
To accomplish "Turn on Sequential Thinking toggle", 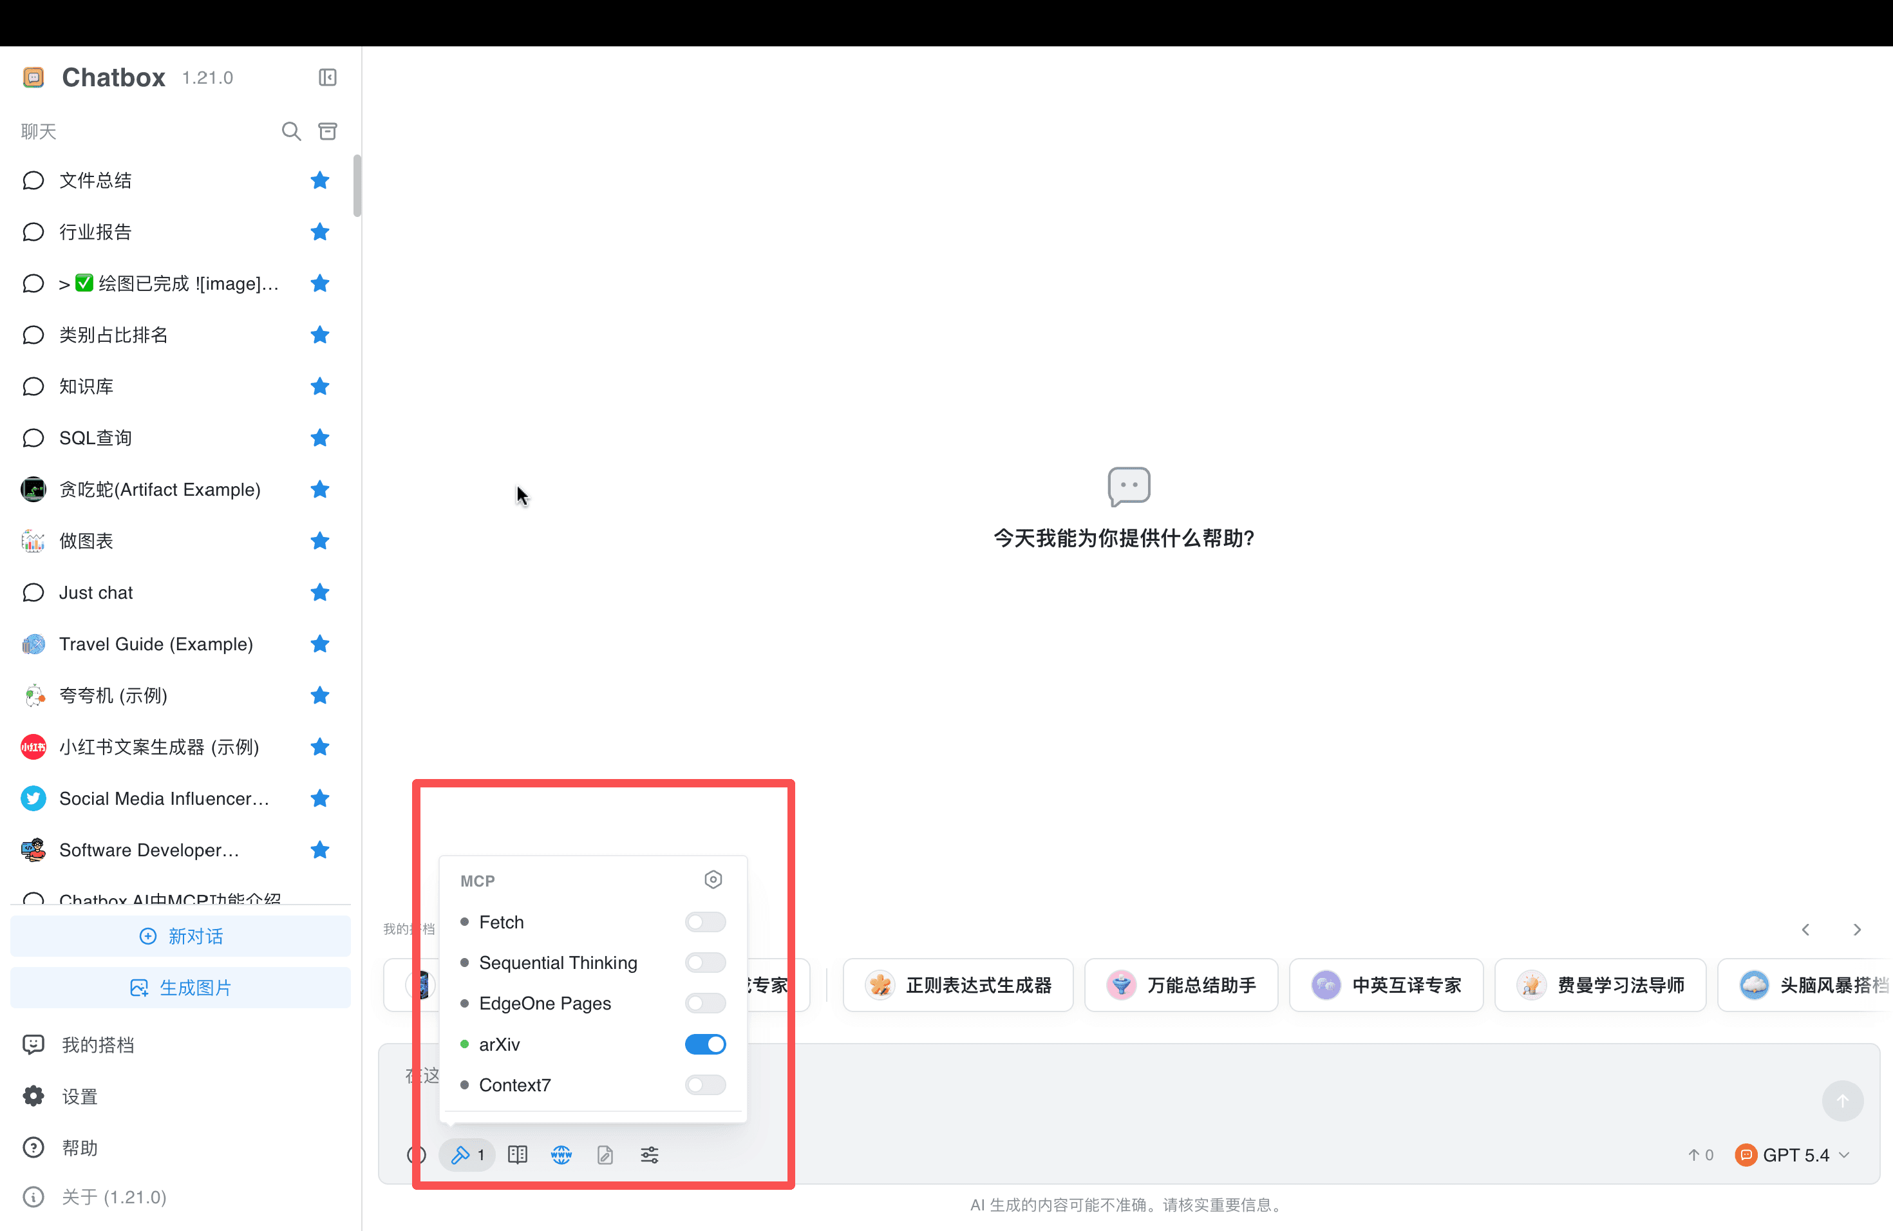I will click(706, 963).
